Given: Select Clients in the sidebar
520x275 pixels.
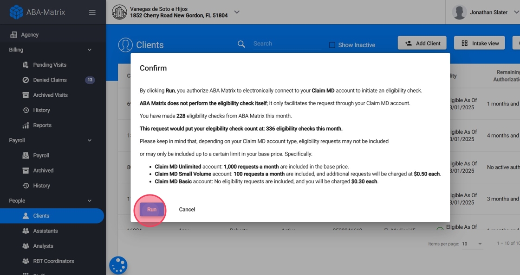Looking at the screenshot, I should pyautogui.click(x=52, y=216).
